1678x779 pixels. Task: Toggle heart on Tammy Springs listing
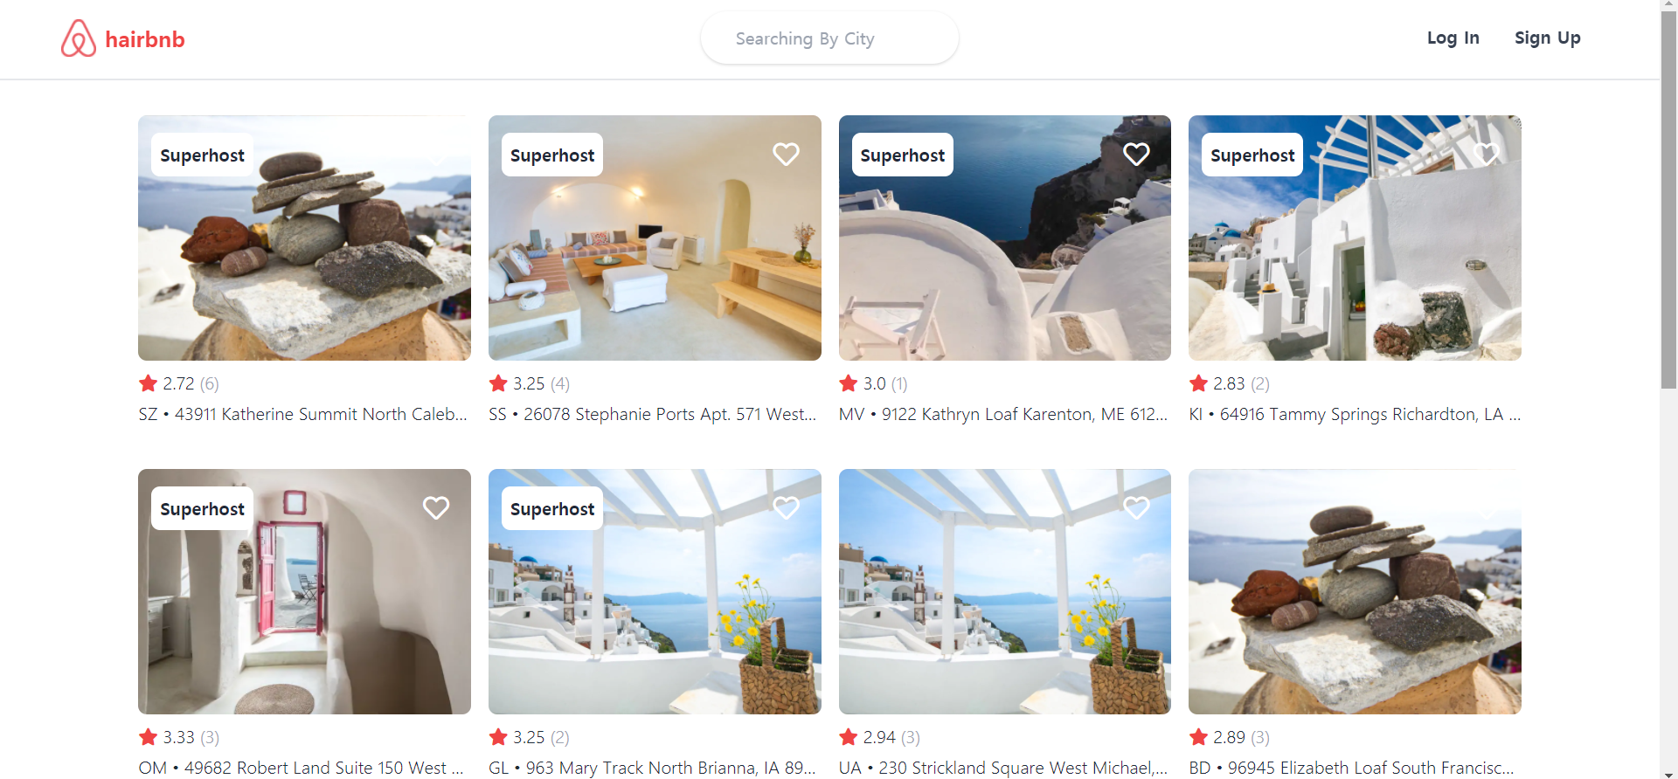1486,155
